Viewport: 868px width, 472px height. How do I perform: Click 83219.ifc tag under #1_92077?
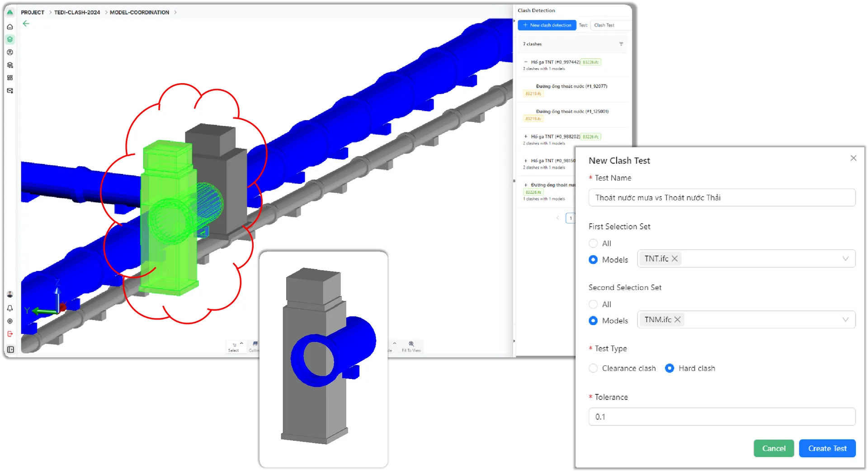pyautogui.click(x=533, y=93)
